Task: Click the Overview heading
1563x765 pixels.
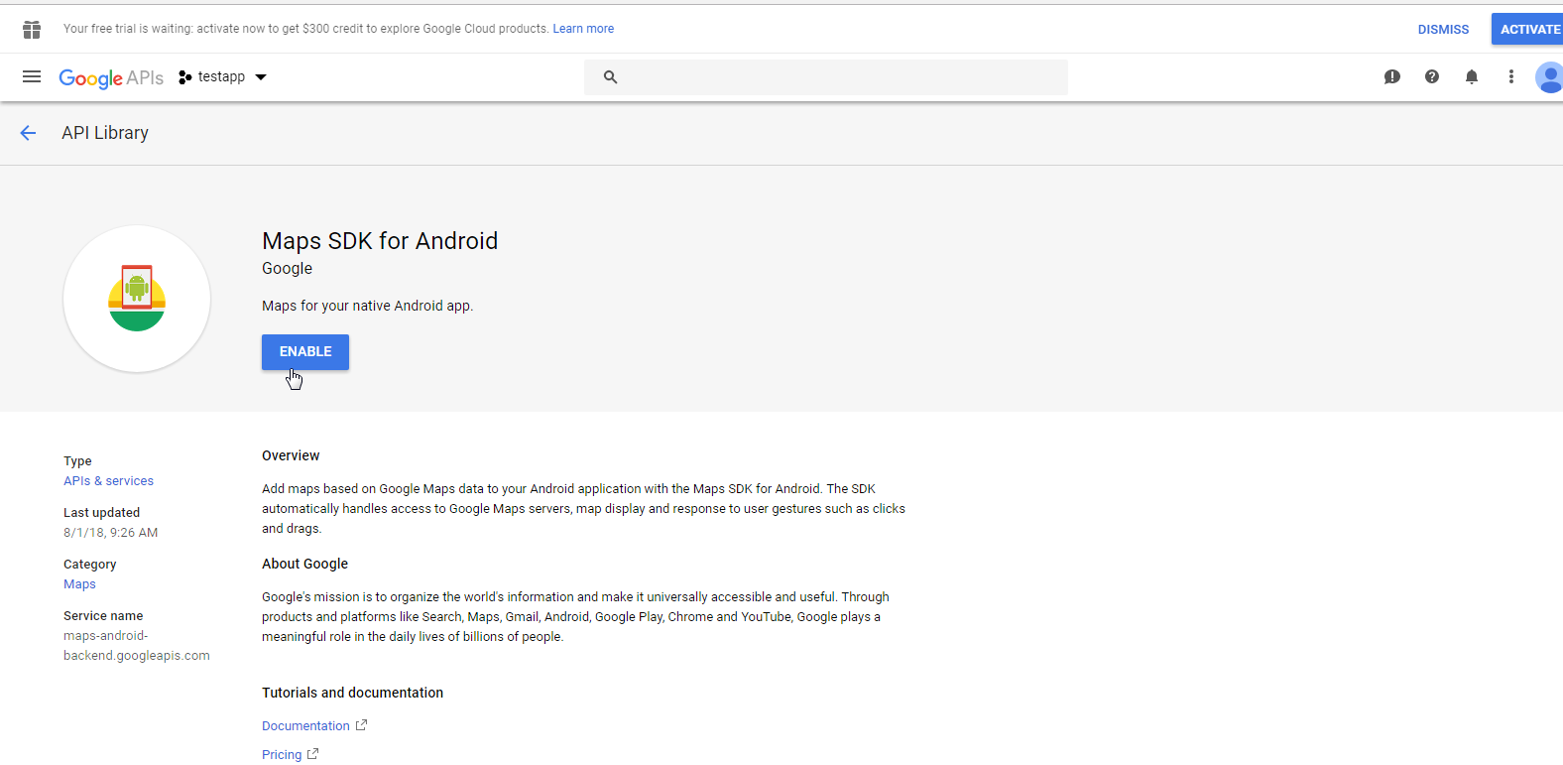Action: (291, 455)
